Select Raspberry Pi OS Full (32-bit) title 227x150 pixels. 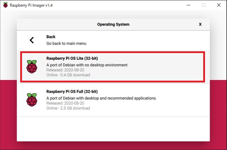(72, 92)
